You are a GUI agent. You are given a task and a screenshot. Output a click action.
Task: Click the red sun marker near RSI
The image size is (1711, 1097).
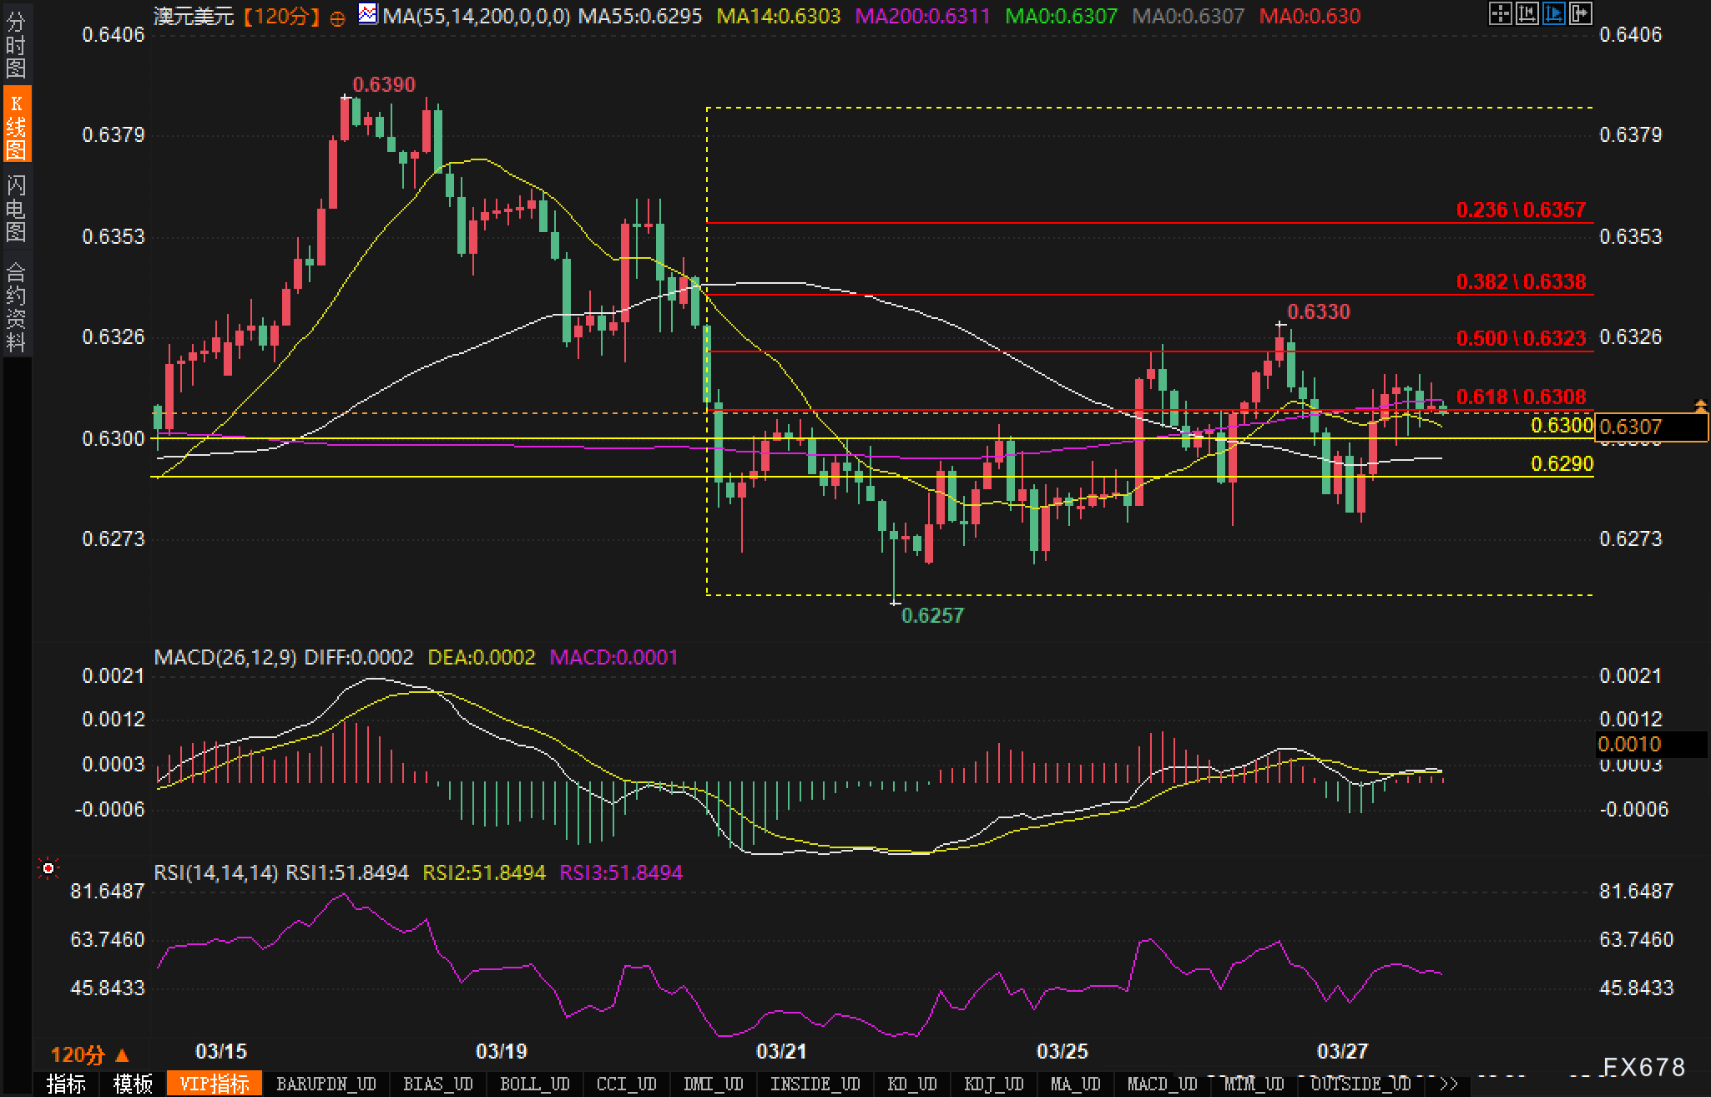point(48,870)
